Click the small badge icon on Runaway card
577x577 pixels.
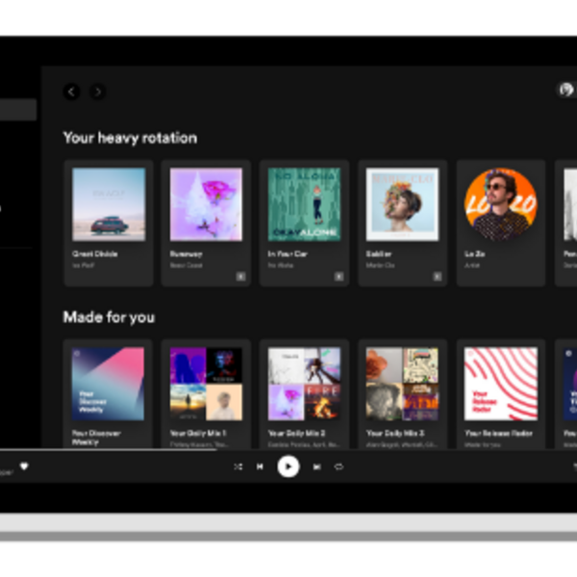(x=240, y=276)
